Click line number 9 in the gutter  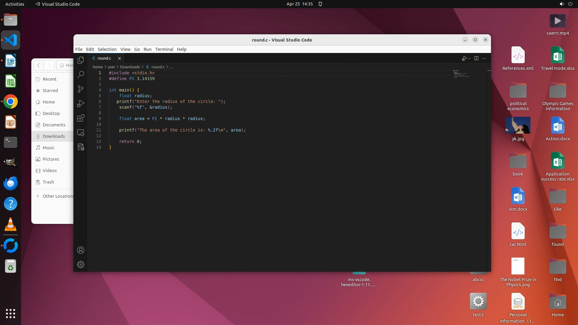(100, 119)
